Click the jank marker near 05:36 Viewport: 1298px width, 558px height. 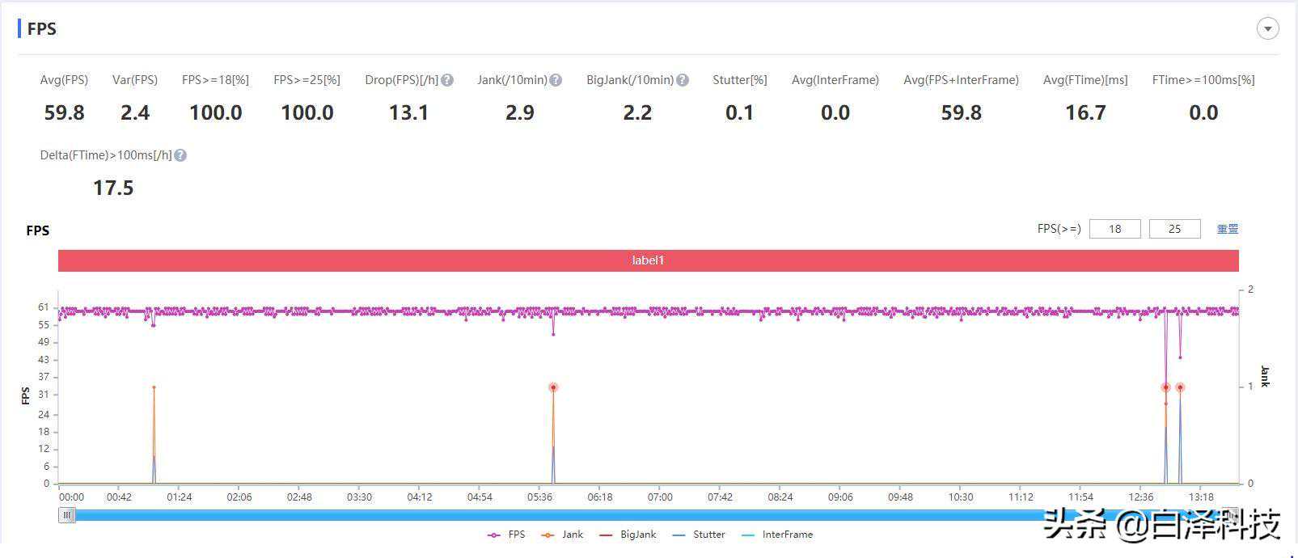tap(553, 387)
